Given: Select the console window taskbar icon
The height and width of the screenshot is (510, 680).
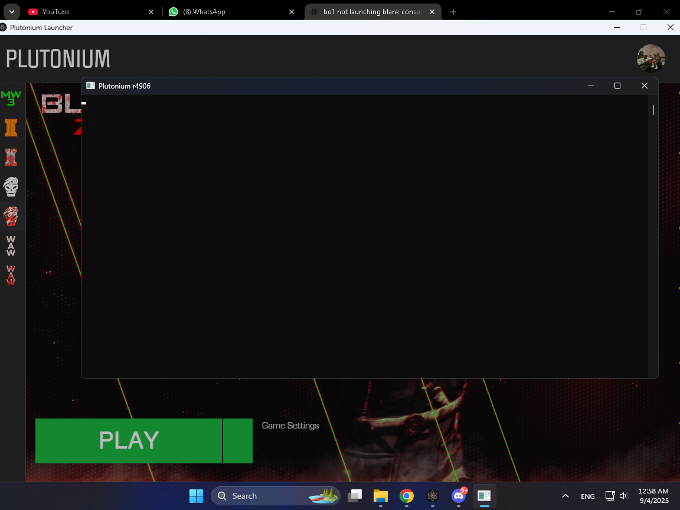Looking at the screenshot, I should click(x=484, y=496).
